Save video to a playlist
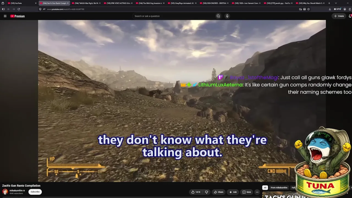352x198 pixels. pyautogui.click(x=246, y=192)
